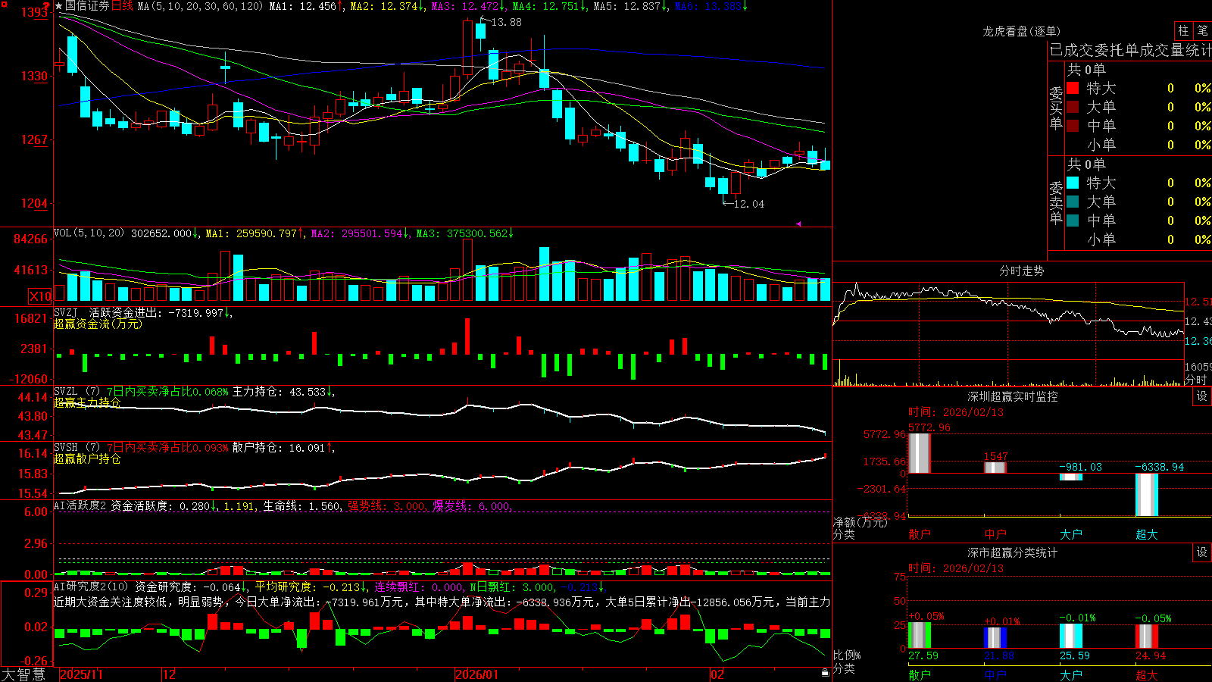Click the 深市超赢分类统计 panel title
Screen dimensions: 1212x682
pyautogui.click(x=1012, y=552)
